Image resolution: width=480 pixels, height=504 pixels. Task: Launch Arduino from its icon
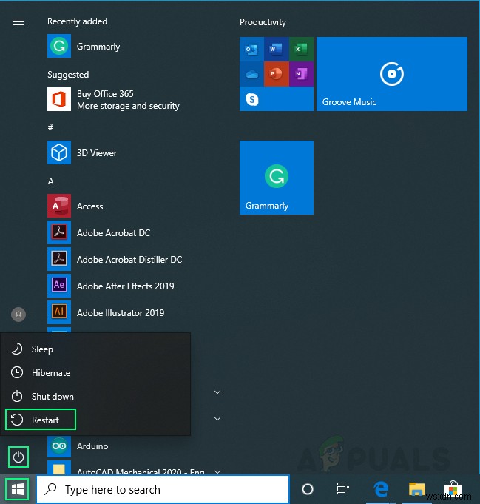point(59,446)
